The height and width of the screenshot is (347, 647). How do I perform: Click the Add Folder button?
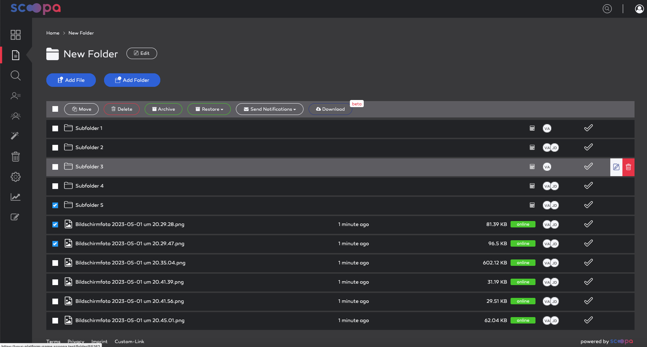[132, 80]
